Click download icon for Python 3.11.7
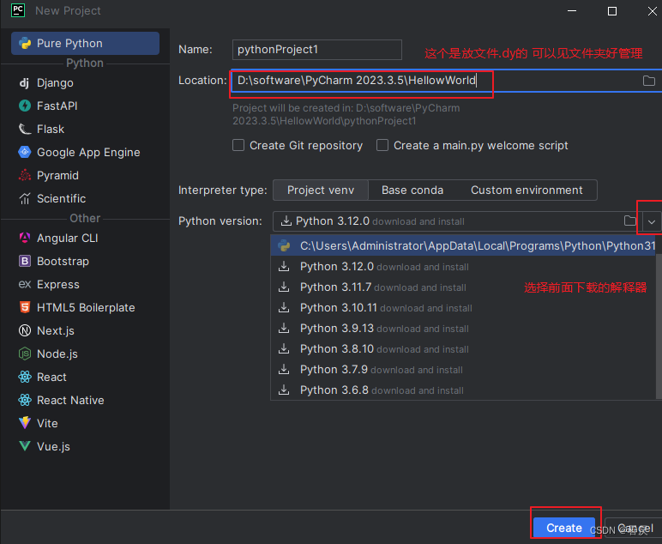Screen dimensions: 662x544 pyautogui.click(x=284, y=287)
